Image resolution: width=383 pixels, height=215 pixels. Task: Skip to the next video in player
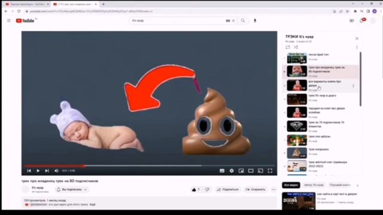point(47,171)
